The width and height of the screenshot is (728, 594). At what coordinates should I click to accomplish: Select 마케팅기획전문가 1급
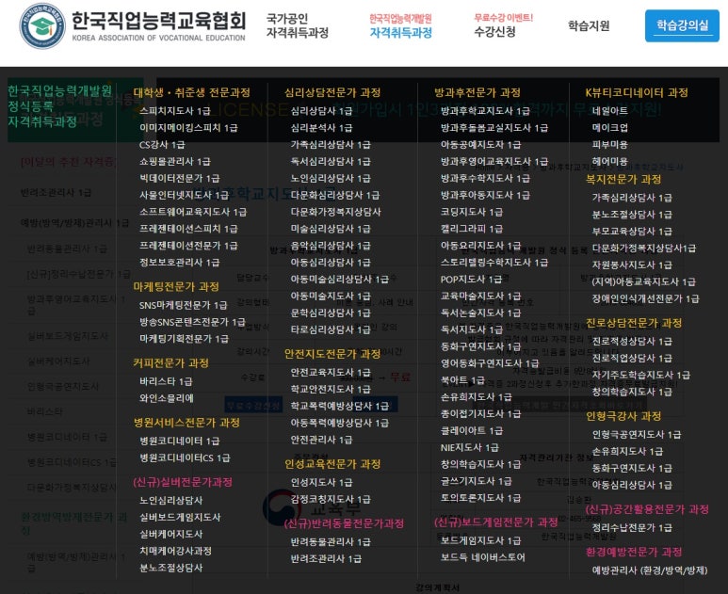(184, 338)
